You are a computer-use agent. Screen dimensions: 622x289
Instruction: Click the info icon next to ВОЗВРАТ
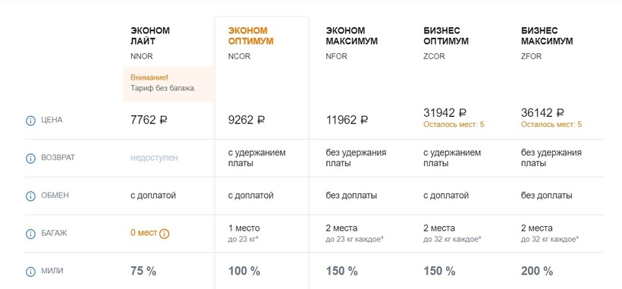(30, 159)
